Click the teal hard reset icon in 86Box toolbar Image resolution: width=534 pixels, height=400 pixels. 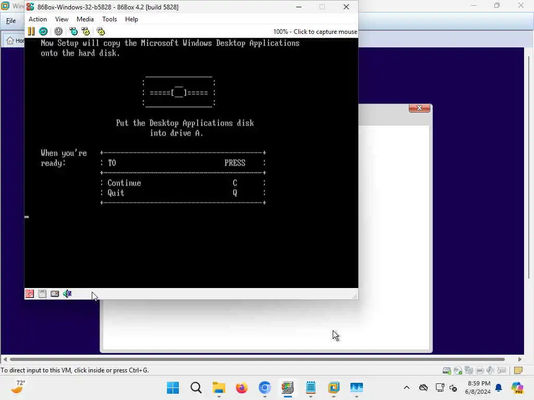pyautogui.click(x=43, y=31)
